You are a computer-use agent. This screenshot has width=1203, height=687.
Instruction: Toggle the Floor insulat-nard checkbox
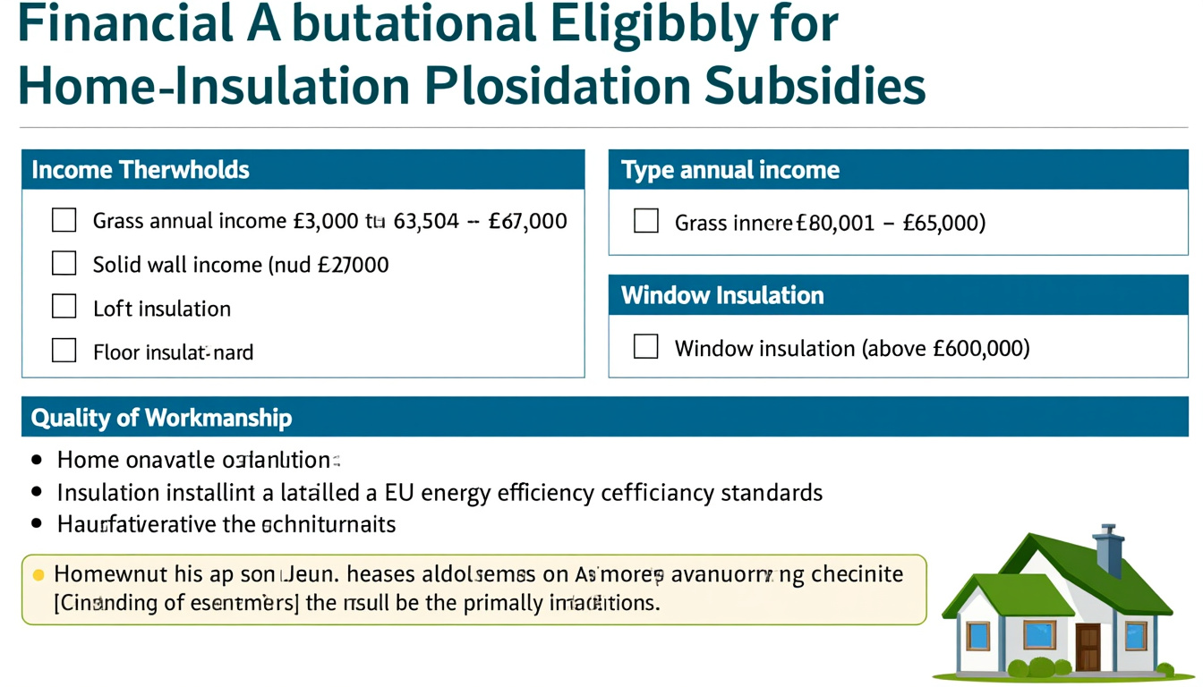[64, 351]
